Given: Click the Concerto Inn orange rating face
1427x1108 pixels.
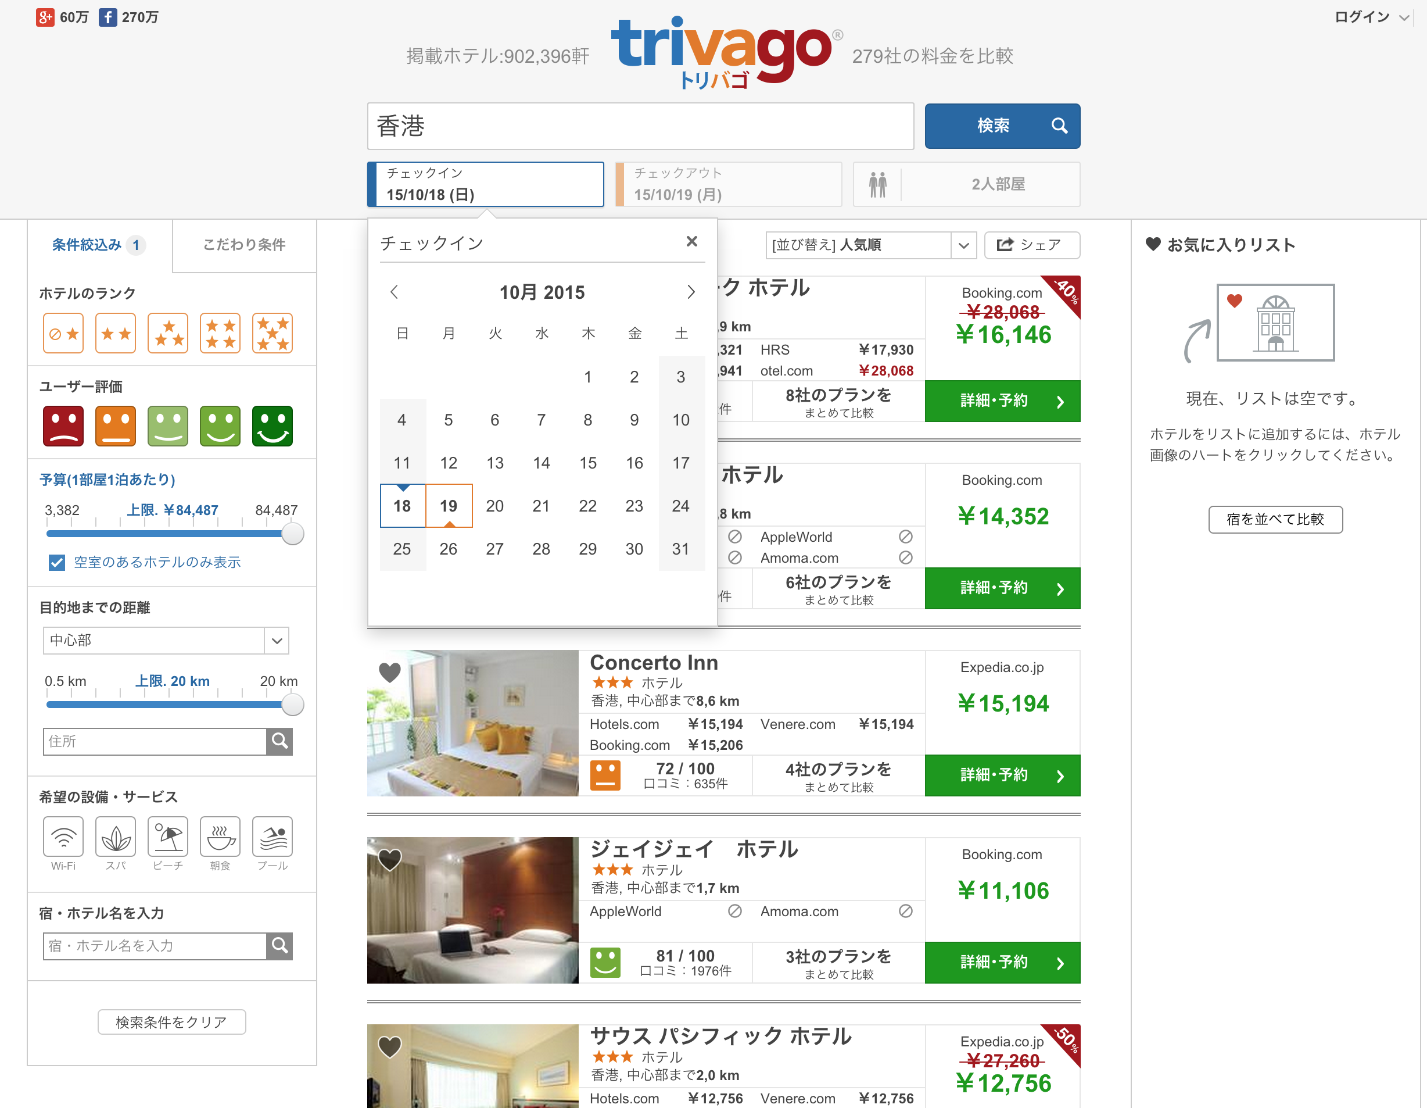Looking at the screenshot, I should (x=605, y=776).
